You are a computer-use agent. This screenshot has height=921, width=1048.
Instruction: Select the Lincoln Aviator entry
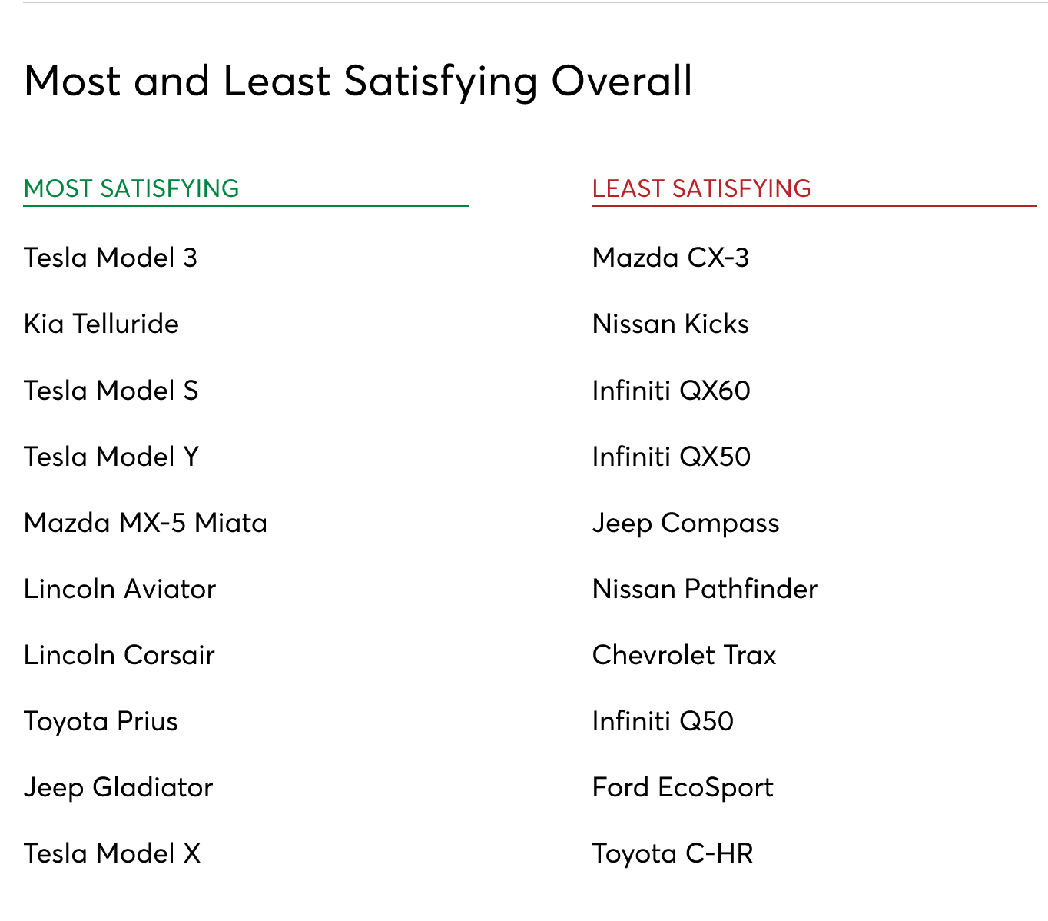coord(120,589)
